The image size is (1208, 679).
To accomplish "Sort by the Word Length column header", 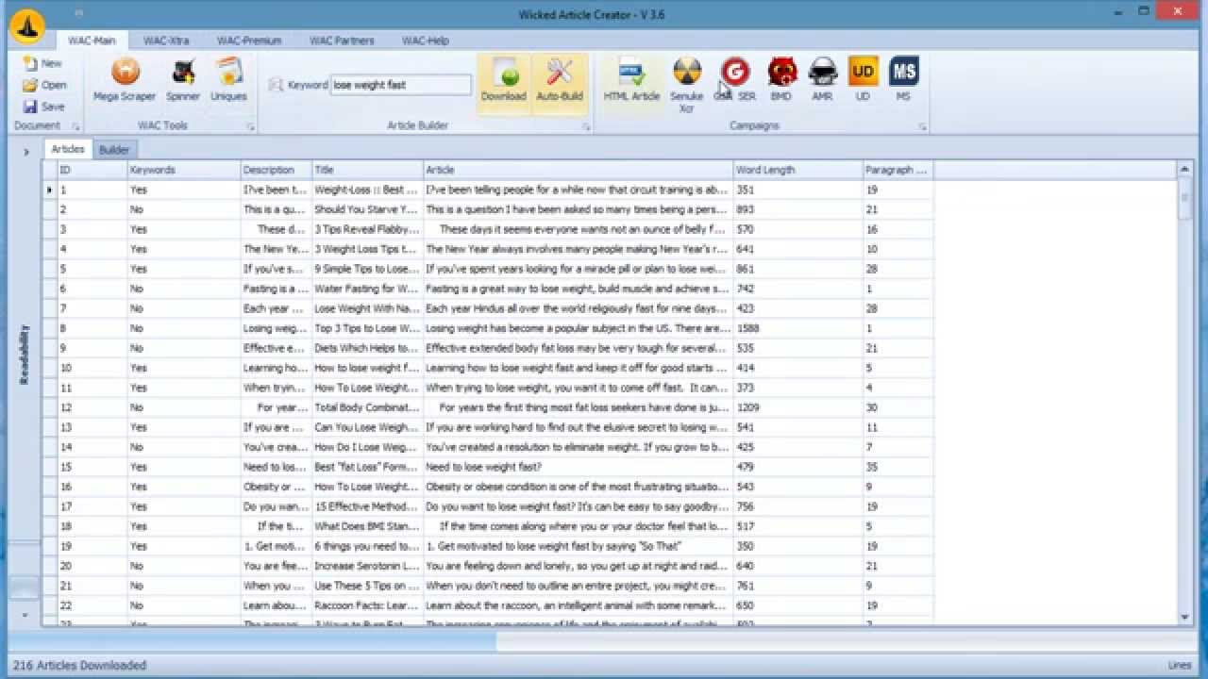I will tap(798, 170).
